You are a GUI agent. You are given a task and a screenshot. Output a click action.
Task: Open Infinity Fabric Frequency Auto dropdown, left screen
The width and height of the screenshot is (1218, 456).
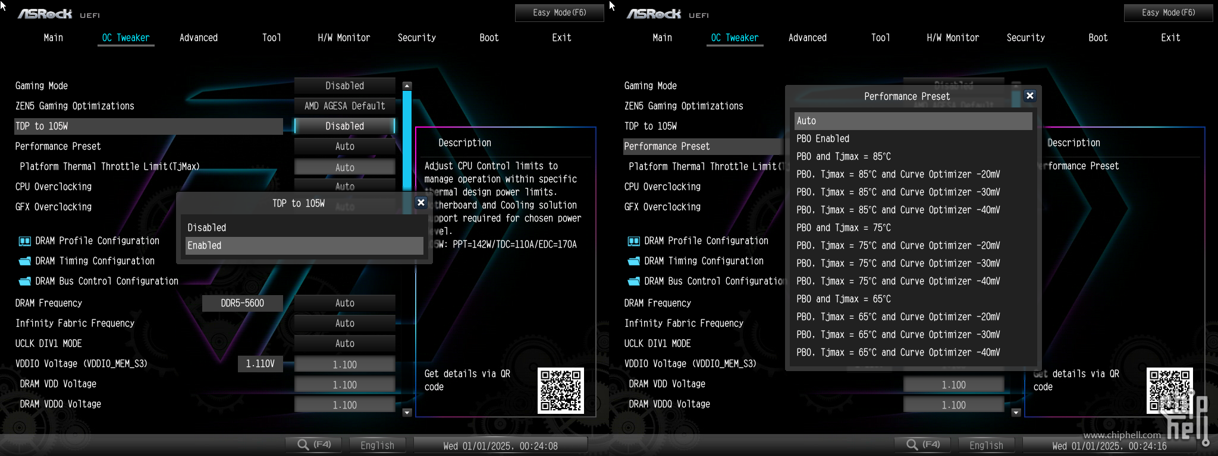coord(344,324)
